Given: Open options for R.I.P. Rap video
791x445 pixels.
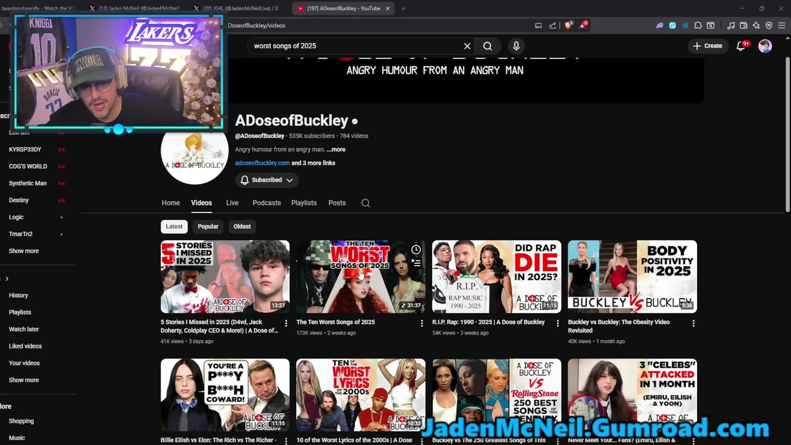Looking at the screenshot, I should point(557,323).
